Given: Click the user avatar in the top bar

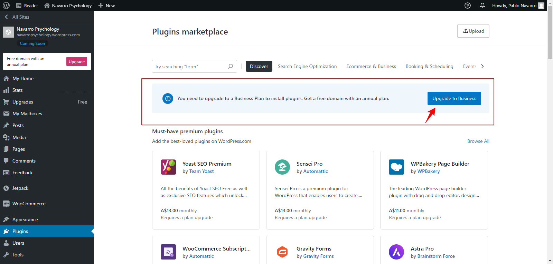Looking at the screenshot, I should 541,6.
